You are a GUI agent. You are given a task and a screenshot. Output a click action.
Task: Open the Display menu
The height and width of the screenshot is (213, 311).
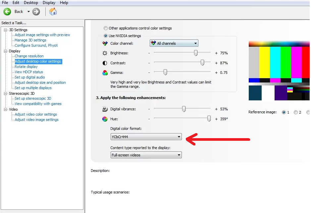(x=49, y=3)
